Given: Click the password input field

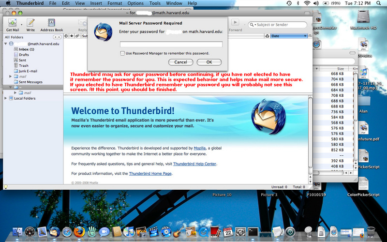Looking at the screenshot, I should pos(171,45).
